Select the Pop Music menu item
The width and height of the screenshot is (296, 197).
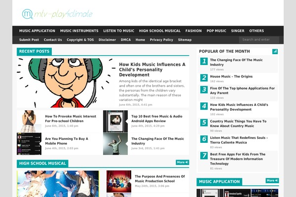point(217,31)
